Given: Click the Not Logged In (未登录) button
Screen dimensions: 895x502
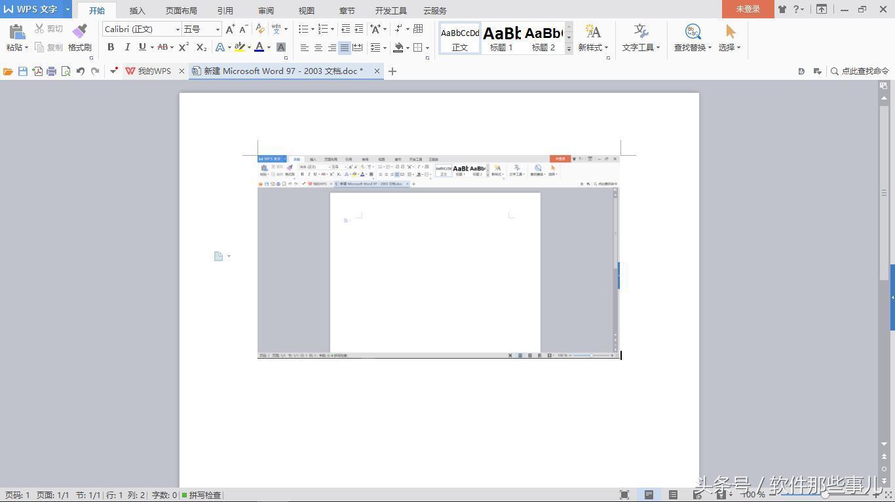Looking at the screenshot, I should pos(748,9).
